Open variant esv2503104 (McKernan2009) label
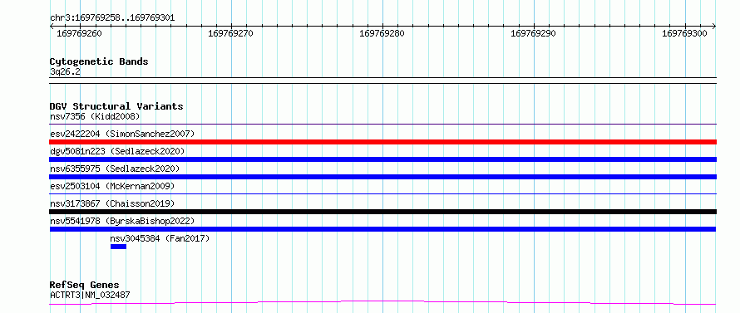Screen dimensions: 740x313 pyautogui.click(x=112, y=186)
